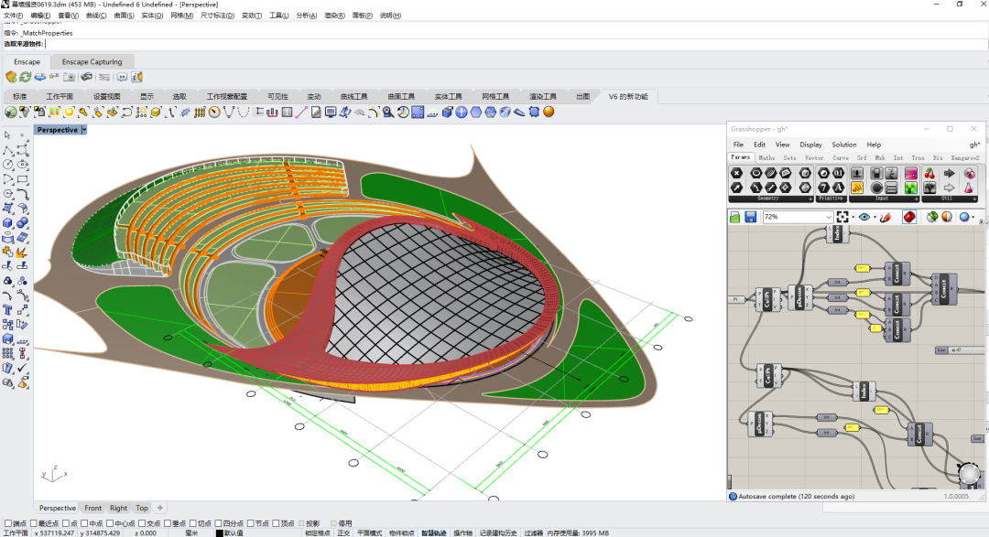
Task: Expand the Input panel plus button
Action: click(x=917, y=199)
